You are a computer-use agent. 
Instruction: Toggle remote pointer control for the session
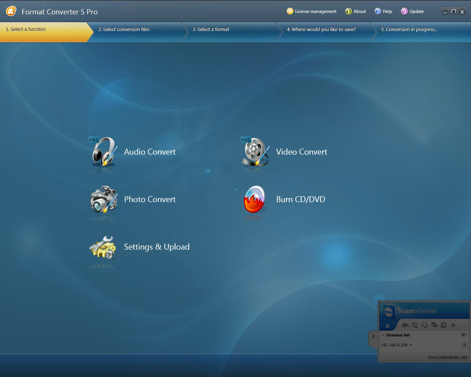click(464, 345)
